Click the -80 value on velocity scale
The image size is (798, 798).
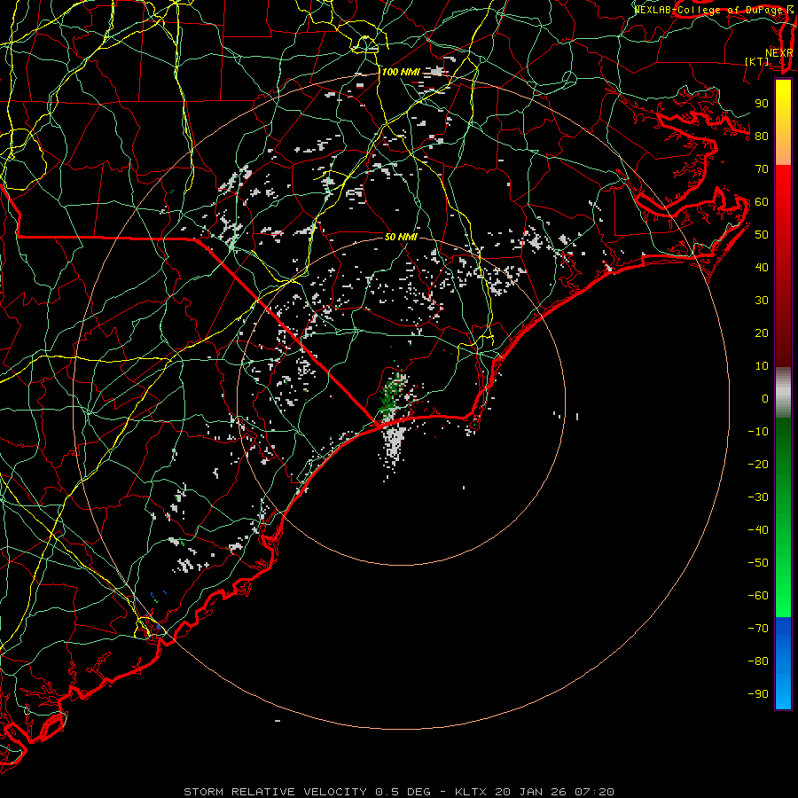point(758,661)
